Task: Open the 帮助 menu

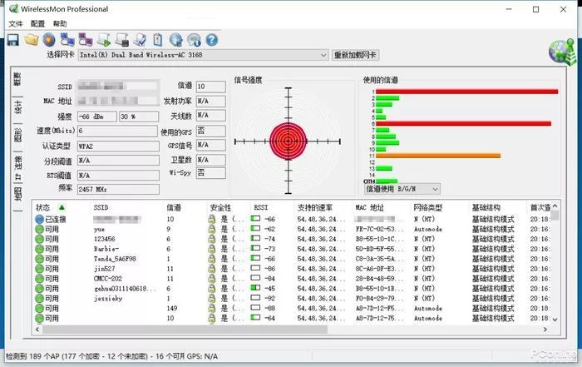Action: click(60, 24)
